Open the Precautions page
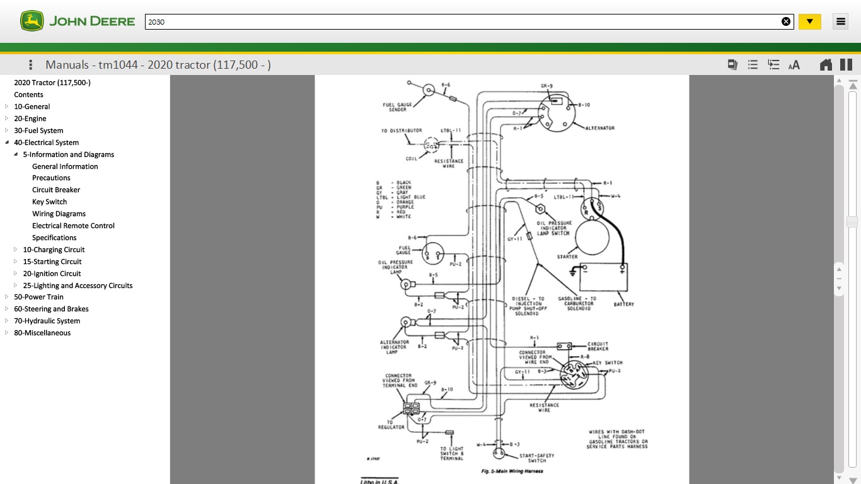The width and height of the screenshot is (861, 484). (x=51, y=178)
